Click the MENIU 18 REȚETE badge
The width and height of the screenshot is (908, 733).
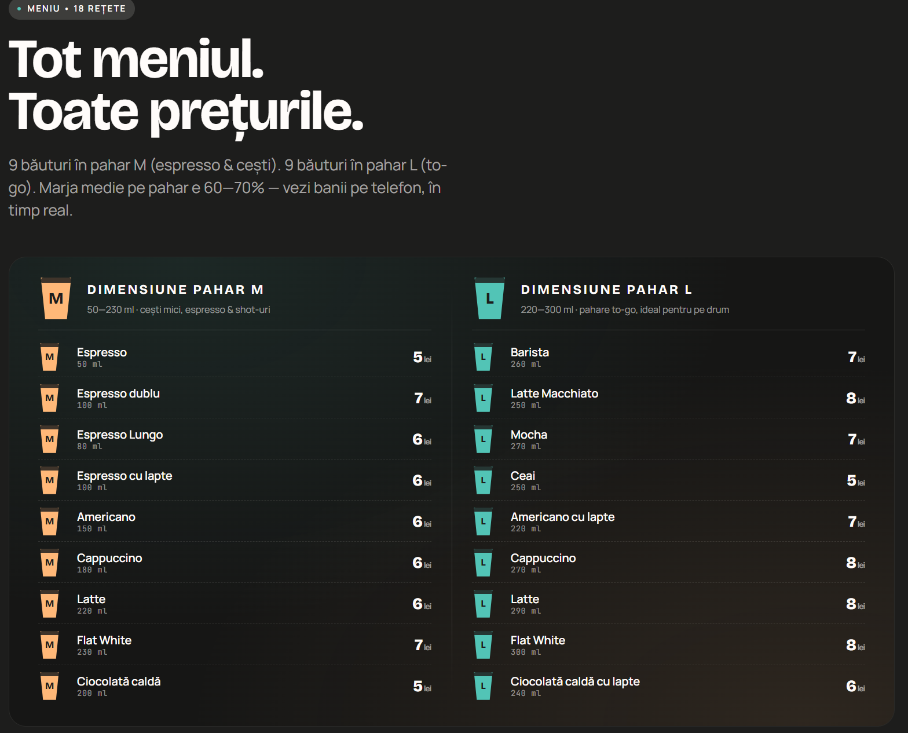72,9
